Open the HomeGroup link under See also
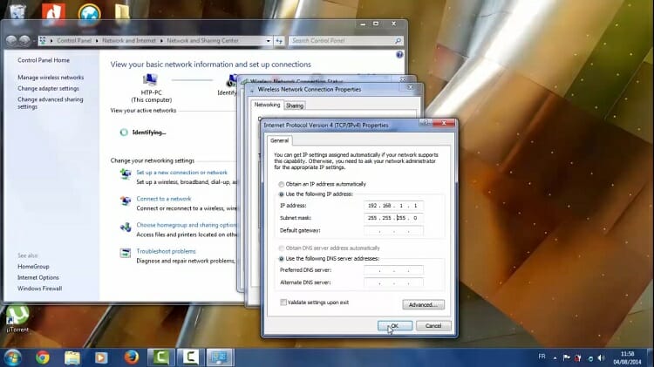Image resolution: width=654 pixels, height=367 pixels. pyautogui.click(x=33, y=267)
